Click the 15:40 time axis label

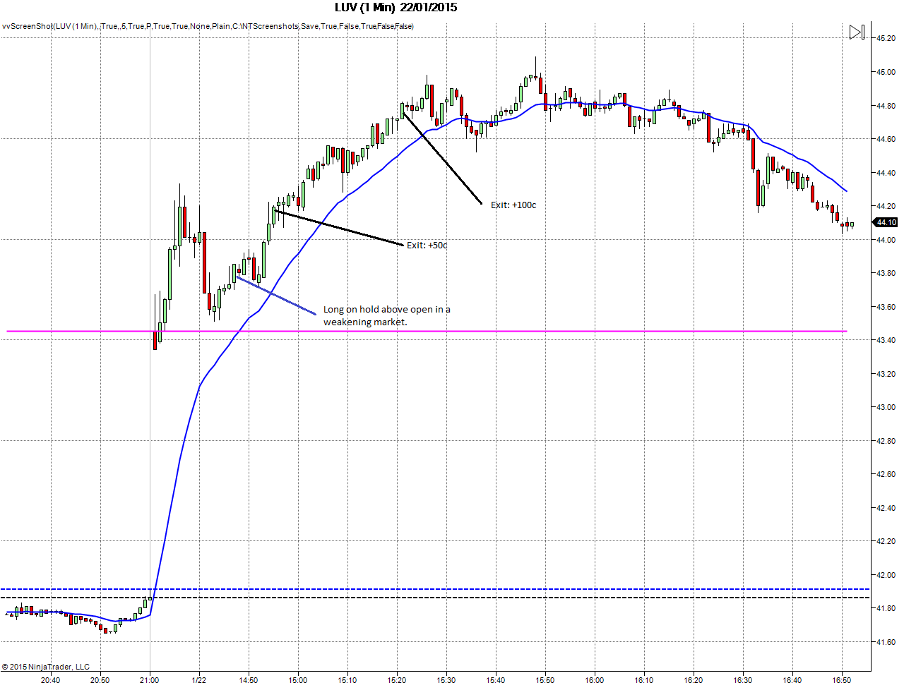click(x=495, y=680)
